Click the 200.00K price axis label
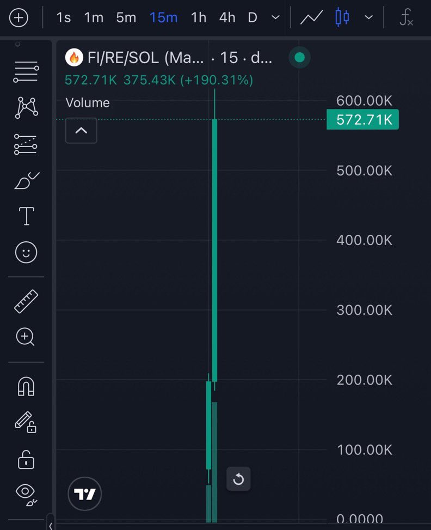 point(364,380)
